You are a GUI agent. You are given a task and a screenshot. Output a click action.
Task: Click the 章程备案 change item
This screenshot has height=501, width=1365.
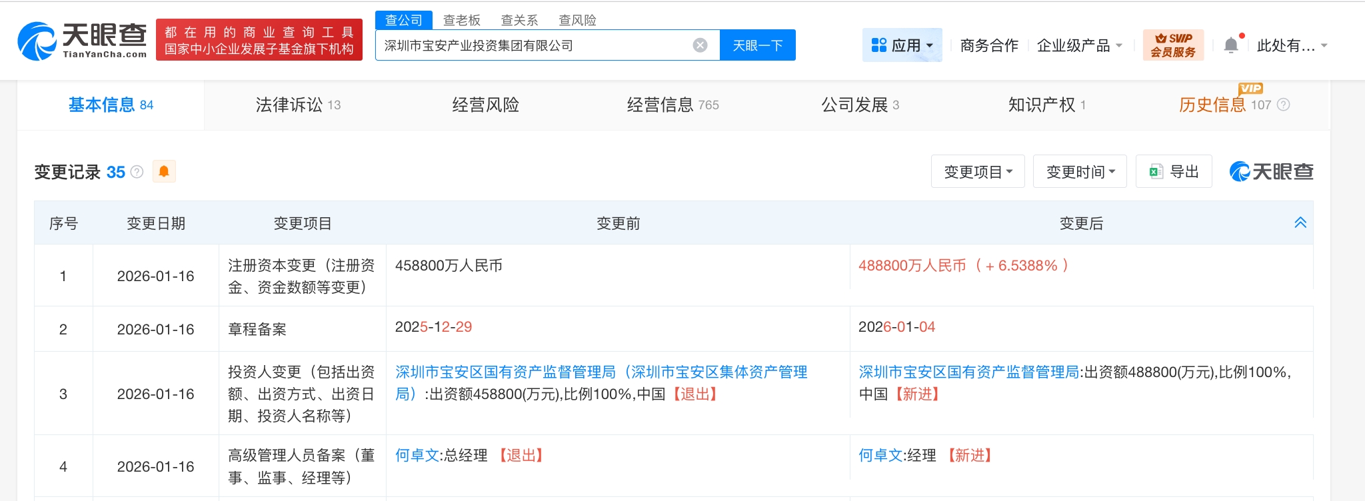[257, 329]
